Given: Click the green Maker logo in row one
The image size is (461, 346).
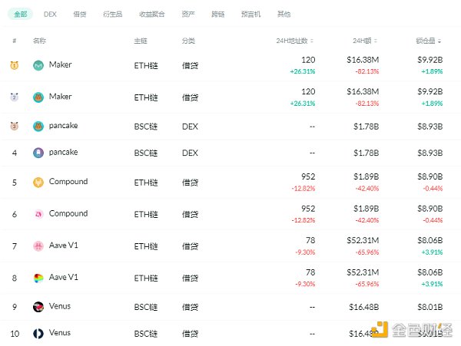Looking at the screenshot, I should 38,65.
